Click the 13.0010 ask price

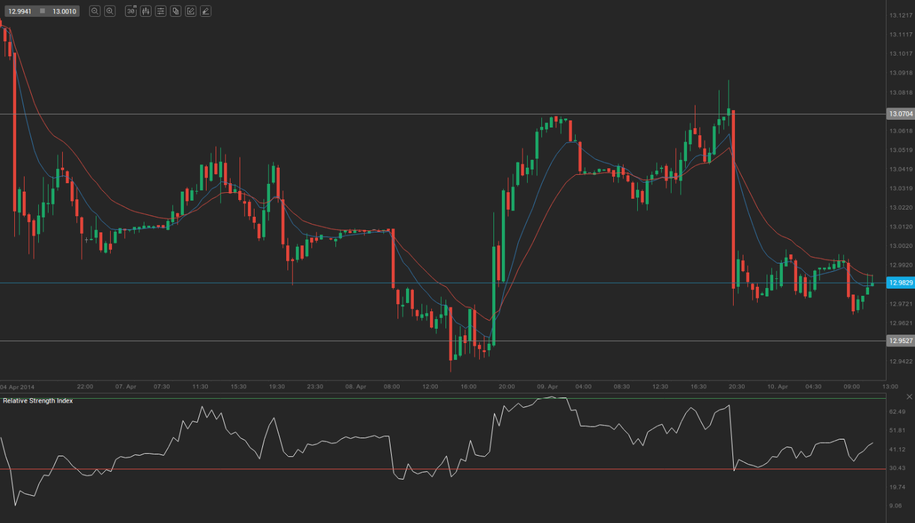pyautogui.click(x=63, y=11)
